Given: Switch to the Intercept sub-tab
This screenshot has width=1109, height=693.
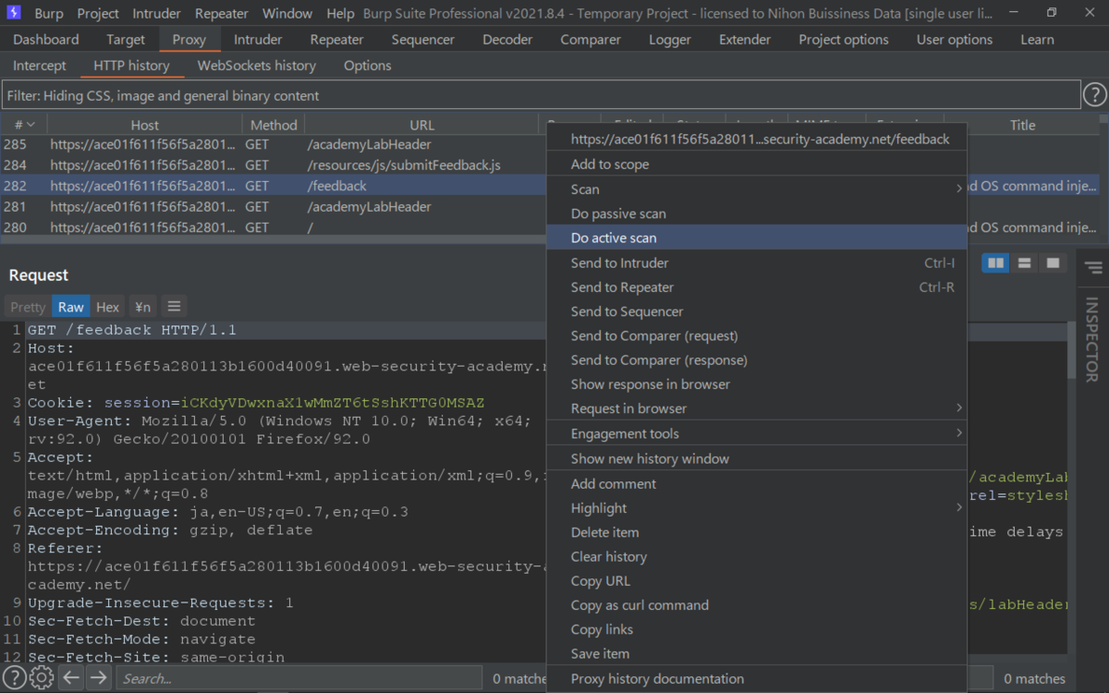Looking at the screenshot, I should [40, 66].
